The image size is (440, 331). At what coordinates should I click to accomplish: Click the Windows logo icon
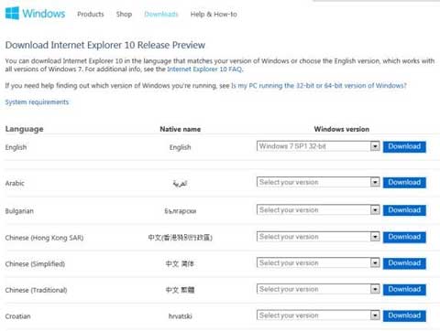pos(12,14)
